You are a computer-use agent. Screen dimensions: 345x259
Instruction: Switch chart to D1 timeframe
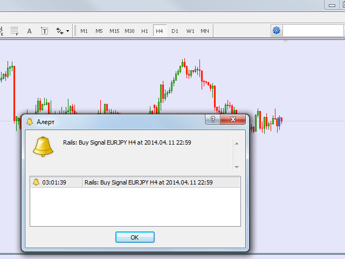click(x=175, y=31)
